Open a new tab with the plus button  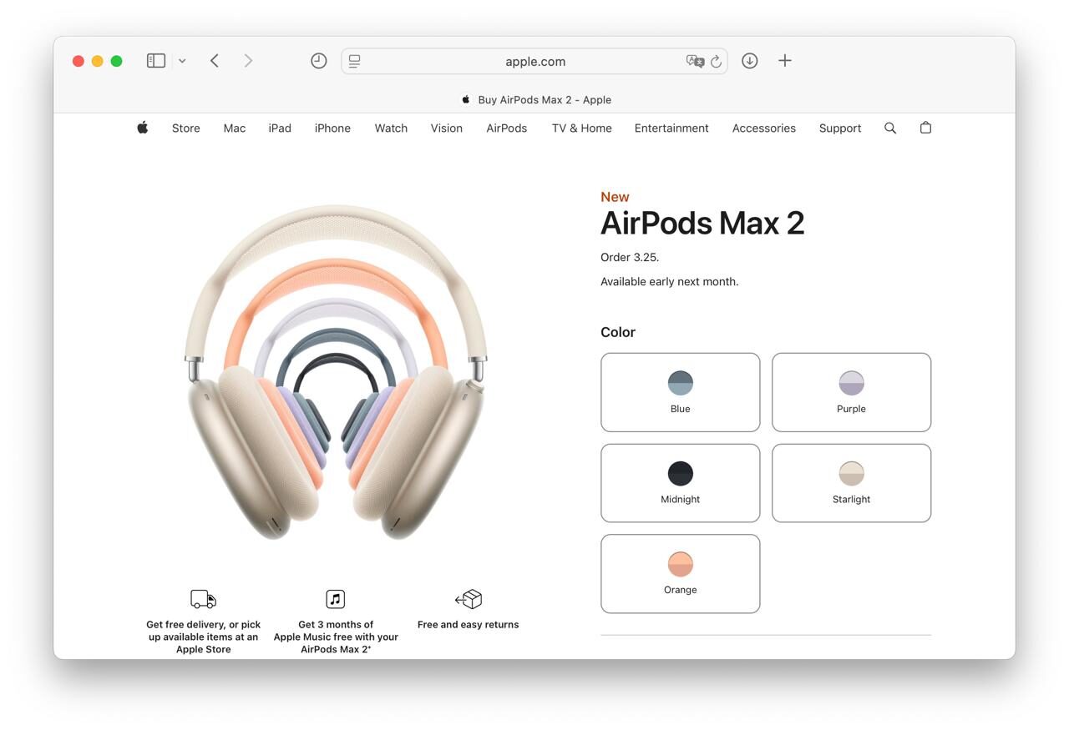point(784,60)
